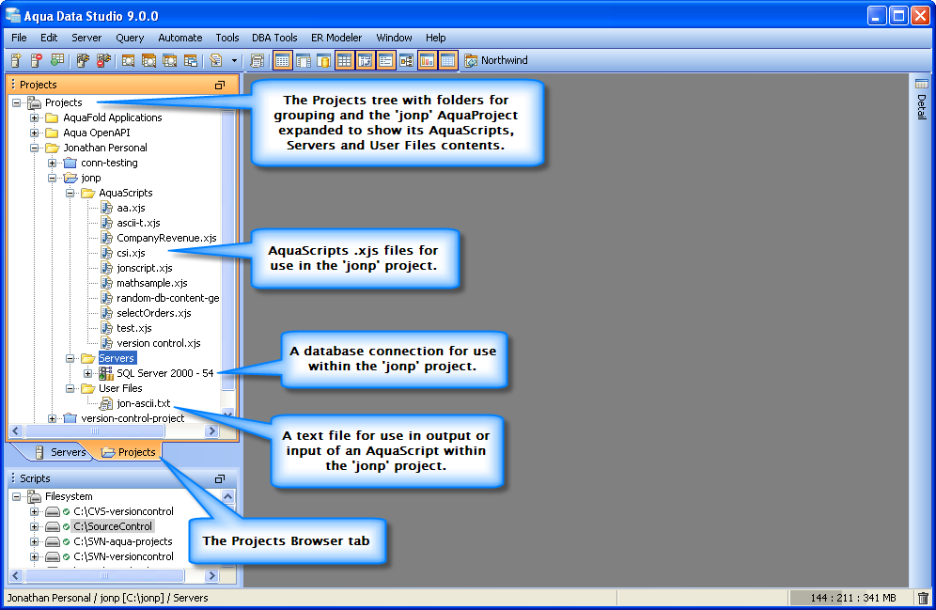Viewport: 936px width, 610px height.
Task: Select the version-control-project node
Action: [133, 418]
